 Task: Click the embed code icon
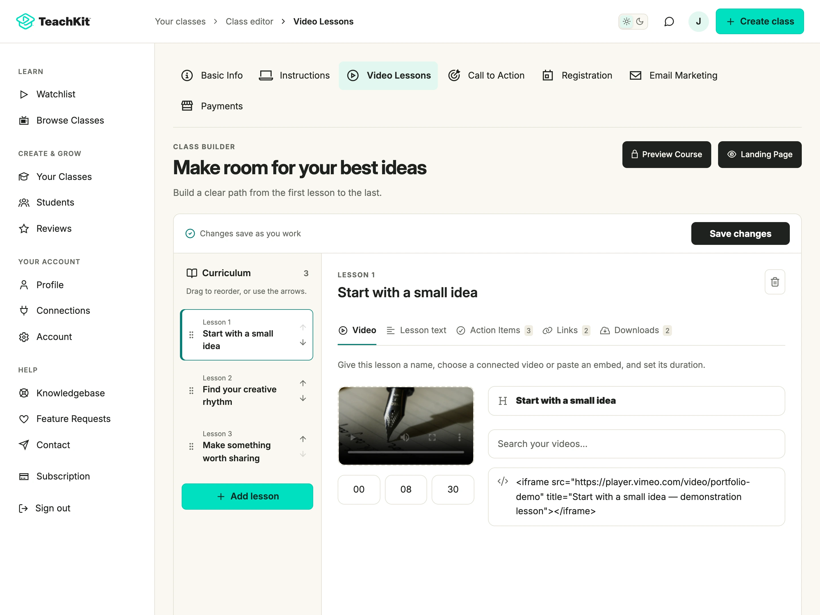point(503,481)
